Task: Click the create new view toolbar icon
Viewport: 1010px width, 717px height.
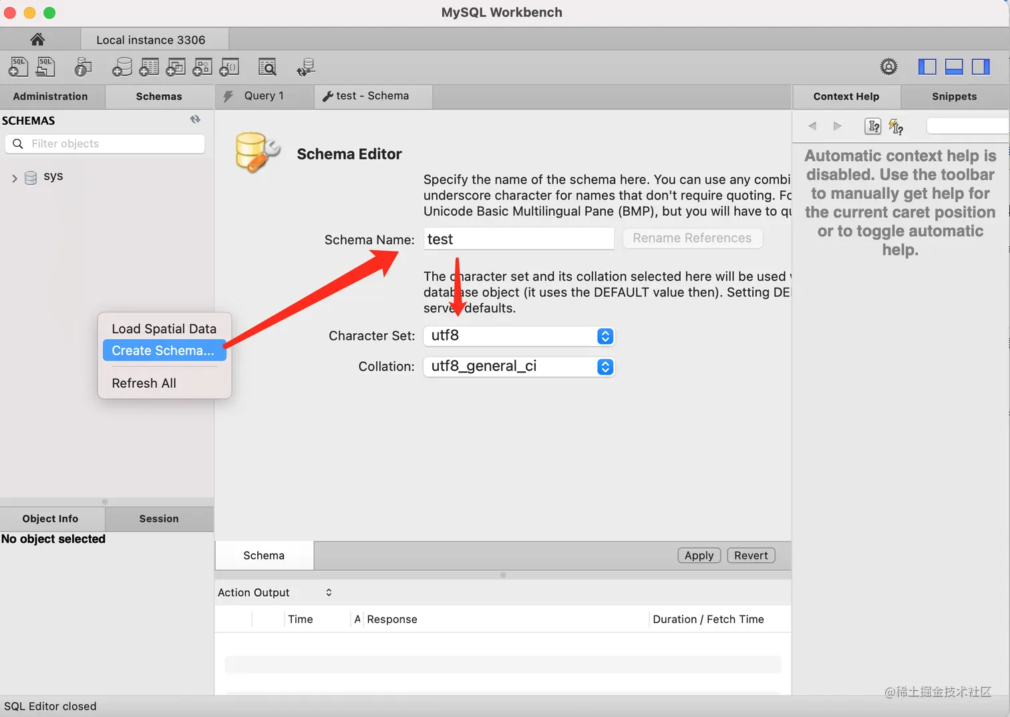Action: 176,67
